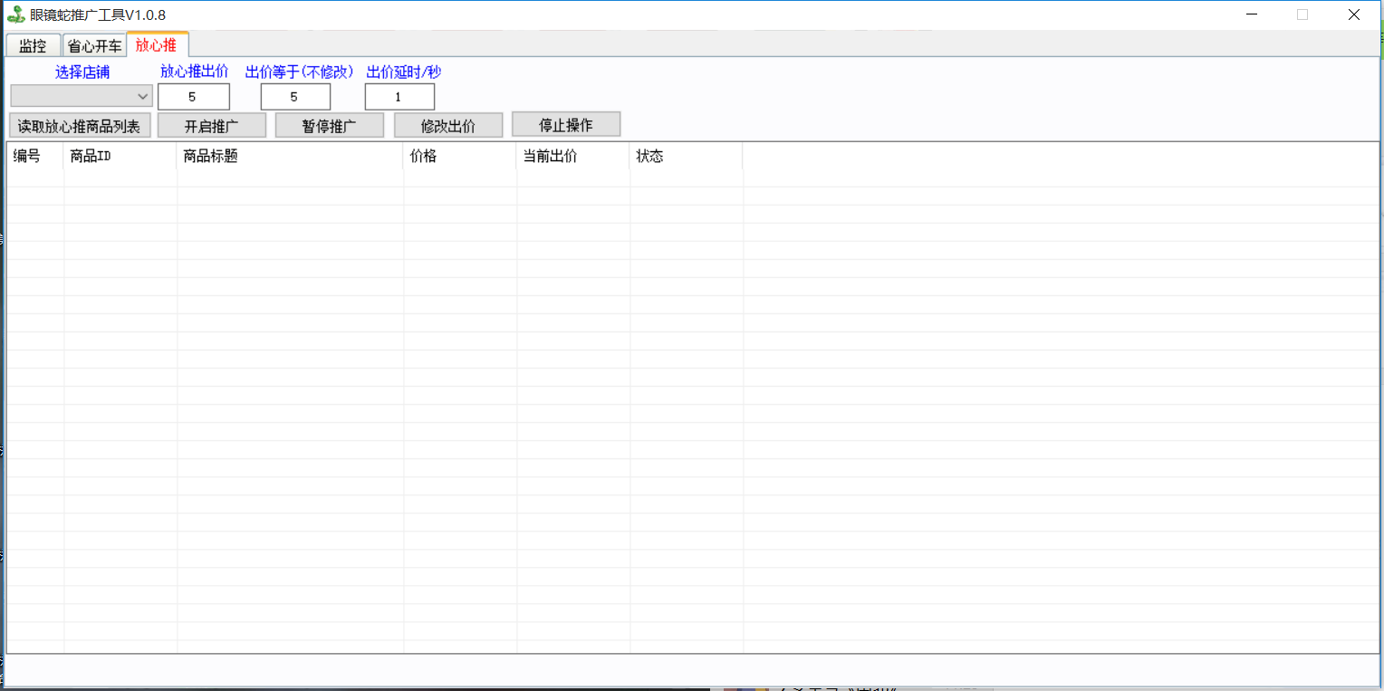The height and width of the screenshot is (691, 1384).
Task: Switch to the 监控 tab
Action: point(33,46)
